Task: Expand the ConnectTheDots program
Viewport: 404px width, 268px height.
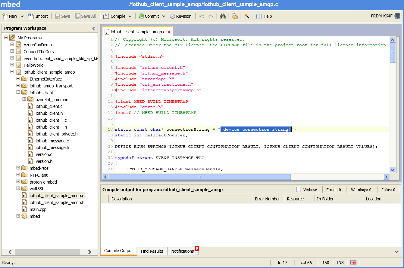Action: (x=12, y=51)
